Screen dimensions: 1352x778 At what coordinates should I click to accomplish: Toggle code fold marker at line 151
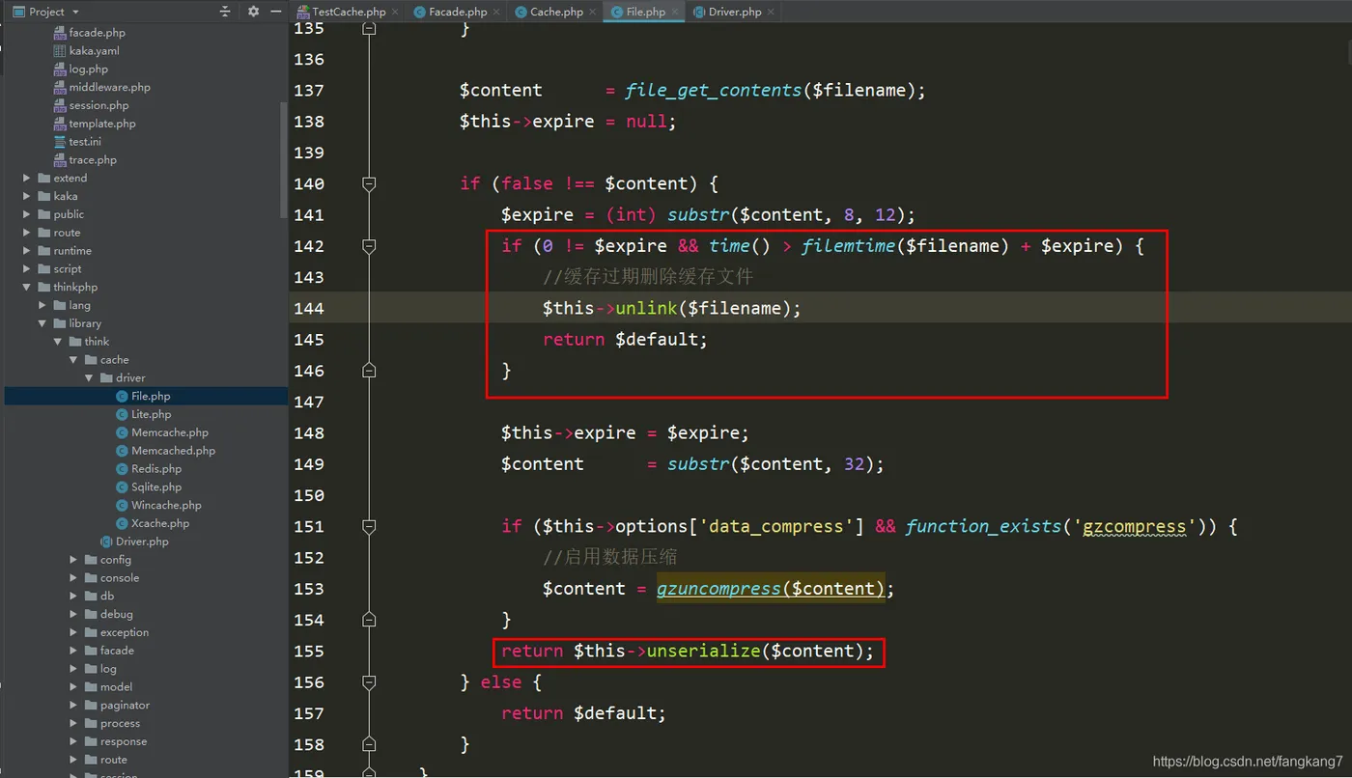(x=368, y=526)
